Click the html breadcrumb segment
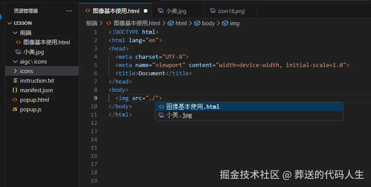The width and height of the screenshot is (371, 187). (181, 23)
